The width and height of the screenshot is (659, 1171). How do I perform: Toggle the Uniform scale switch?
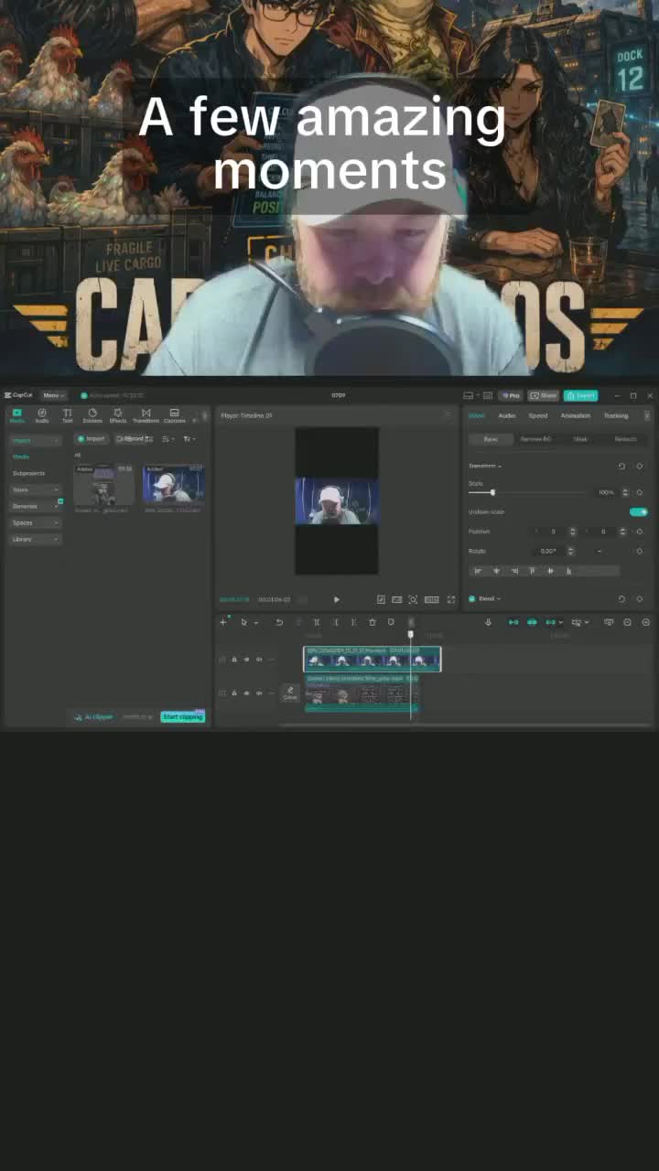tap(639, 511)
